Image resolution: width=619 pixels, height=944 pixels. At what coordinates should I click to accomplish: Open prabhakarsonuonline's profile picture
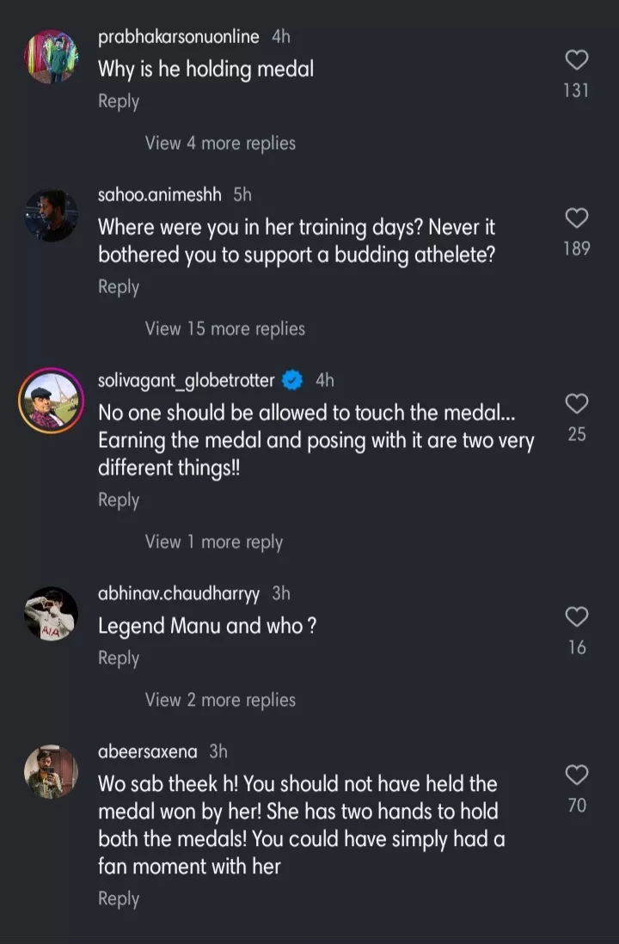pos(51,57)
